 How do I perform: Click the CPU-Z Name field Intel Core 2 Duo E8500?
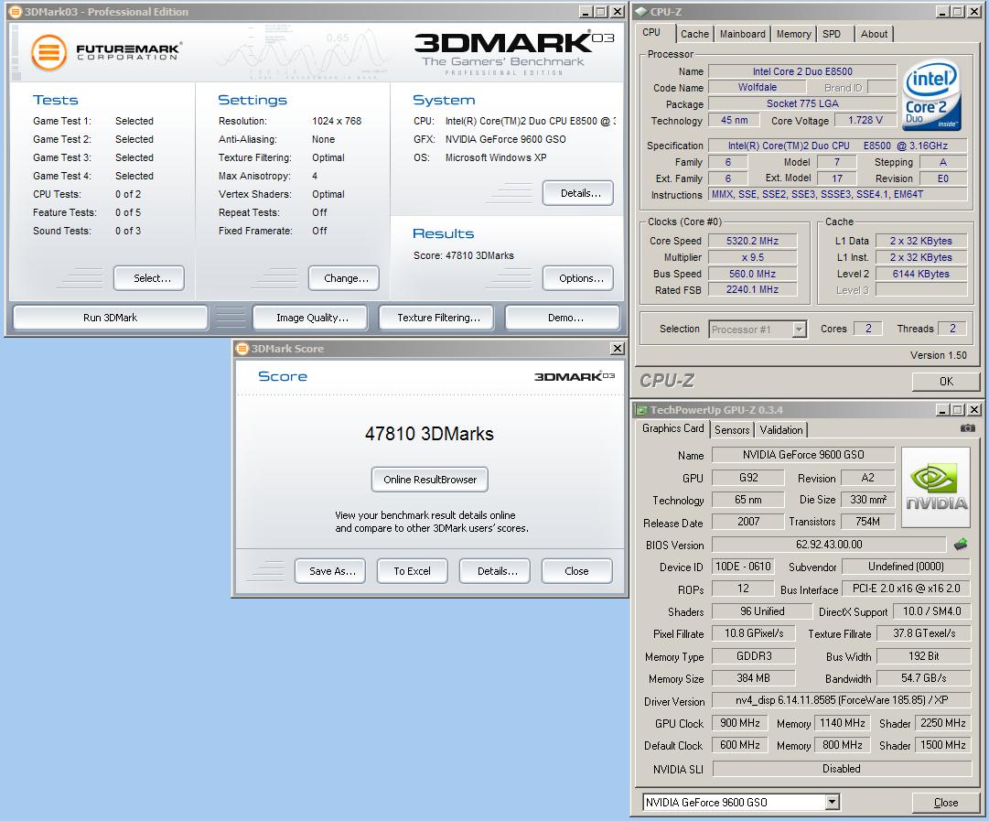(x=802, y=71)
